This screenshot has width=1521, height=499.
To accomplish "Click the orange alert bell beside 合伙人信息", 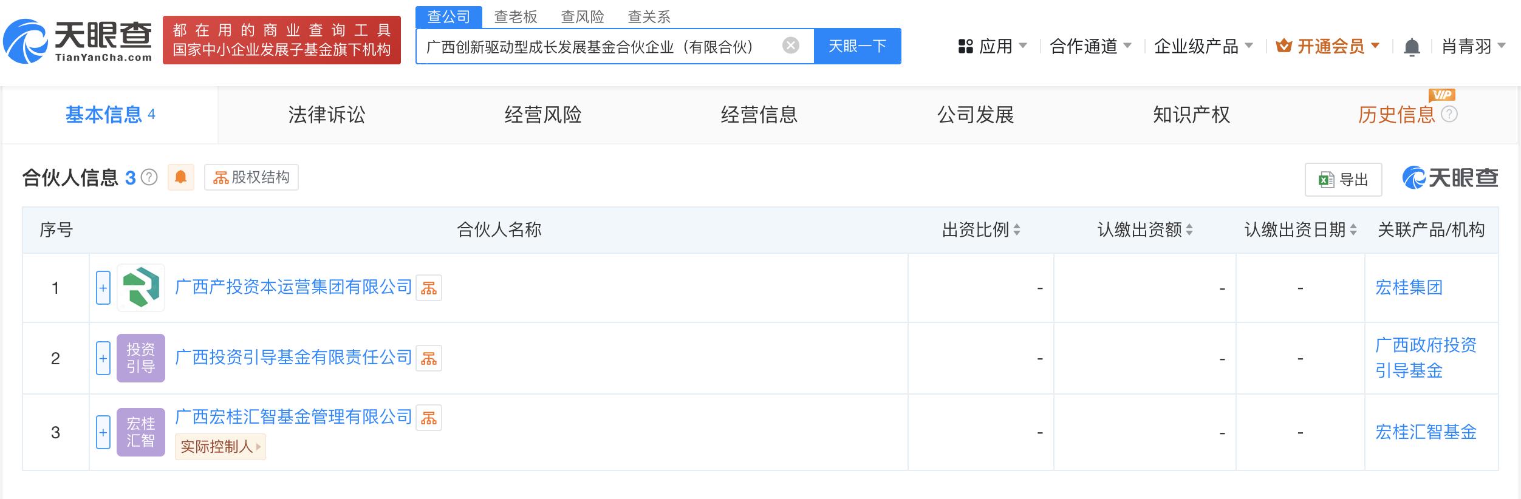I will 180,177.
